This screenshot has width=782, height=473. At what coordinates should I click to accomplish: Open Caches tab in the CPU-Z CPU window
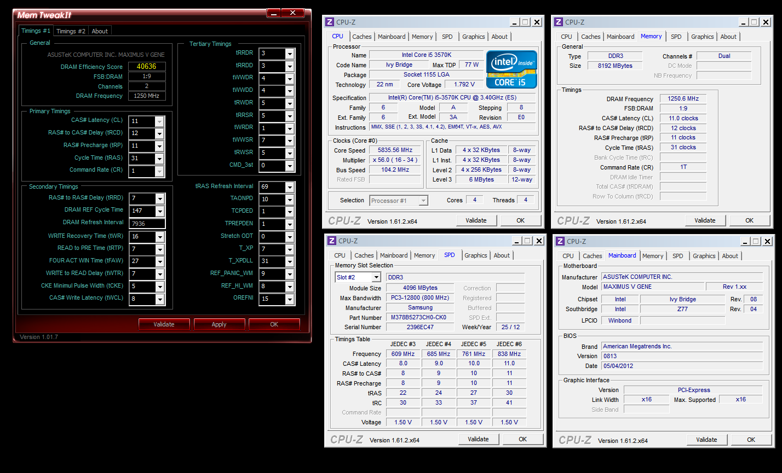362,37
